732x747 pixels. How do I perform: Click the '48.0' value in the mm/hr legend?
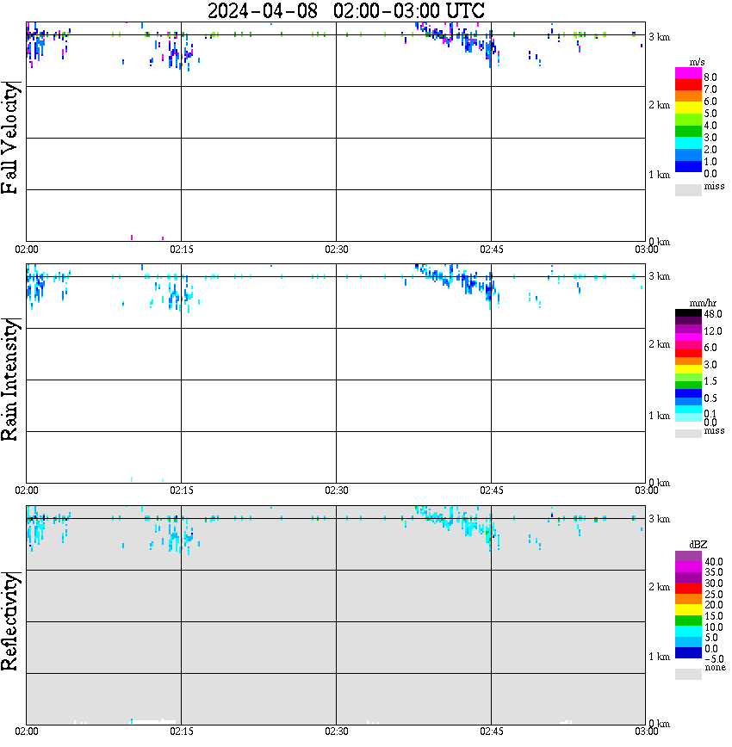click(713, 314)
